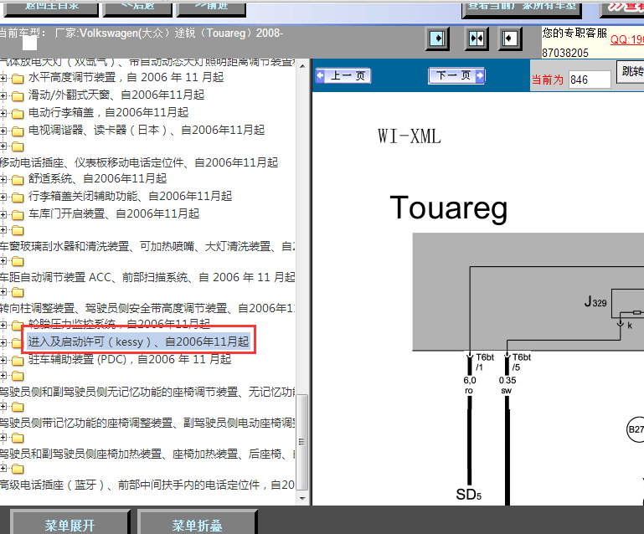The image size is (644, 534).
Task: Click the SD5 label in diagram
Action: click(469, 494)
